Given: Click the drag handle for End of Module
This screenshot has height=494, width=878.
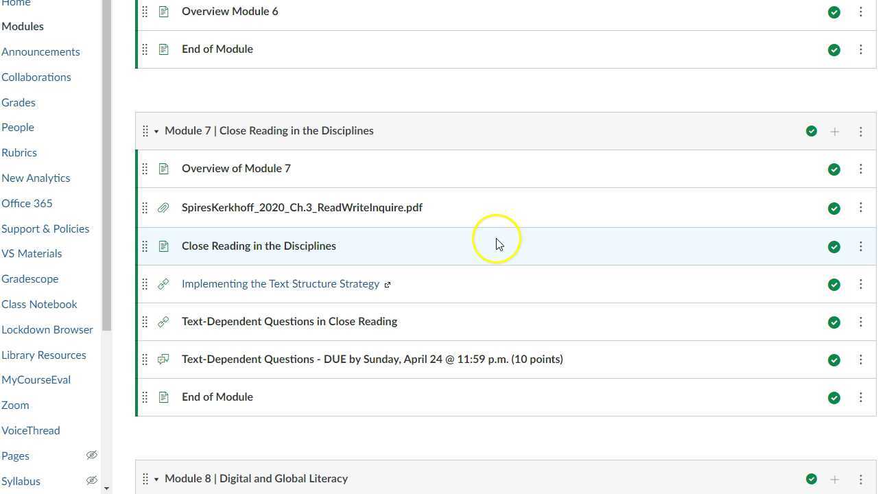Looking at the screenshot, I should (145, 397).
